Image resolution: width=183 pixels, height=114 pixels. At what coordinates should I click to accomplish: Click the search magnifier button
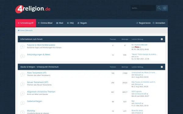pos(159,8)
